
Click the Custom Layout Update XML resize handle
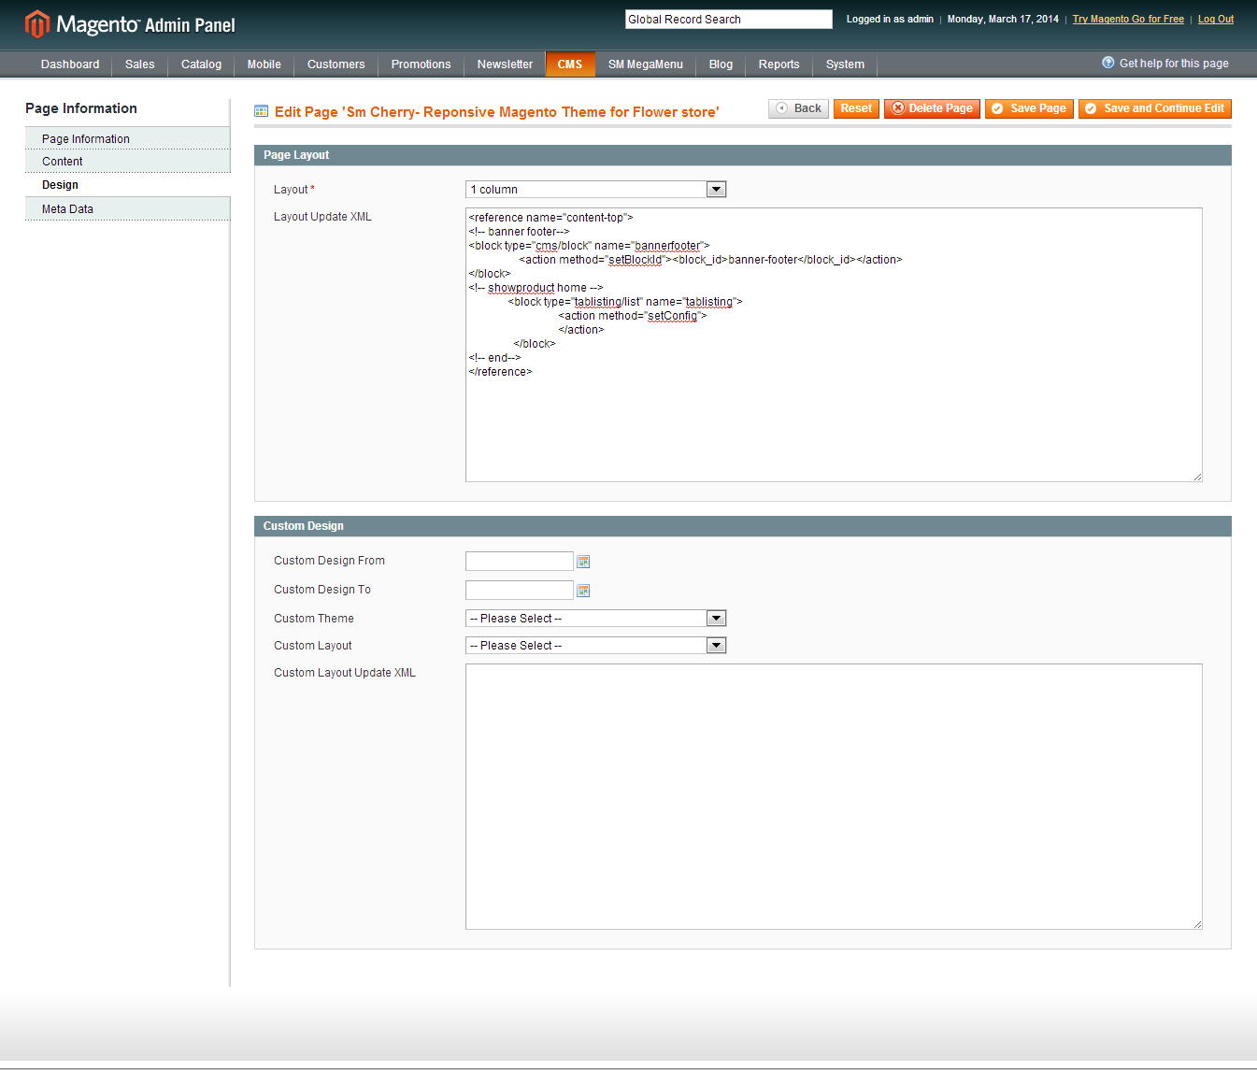click(x=1197, y=924)
